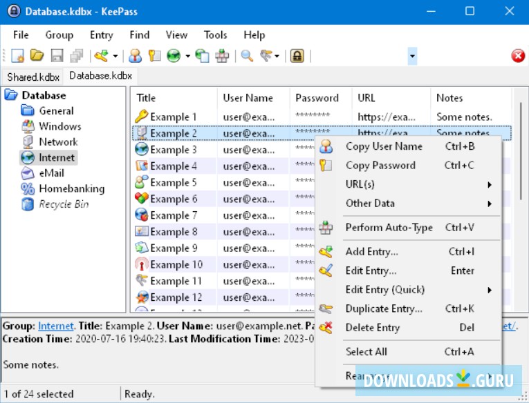The height and width of the screenshot is (403, 529).
Task: Choose Select All in context menu
Action: pyautogui.click(x=409, y=352)
